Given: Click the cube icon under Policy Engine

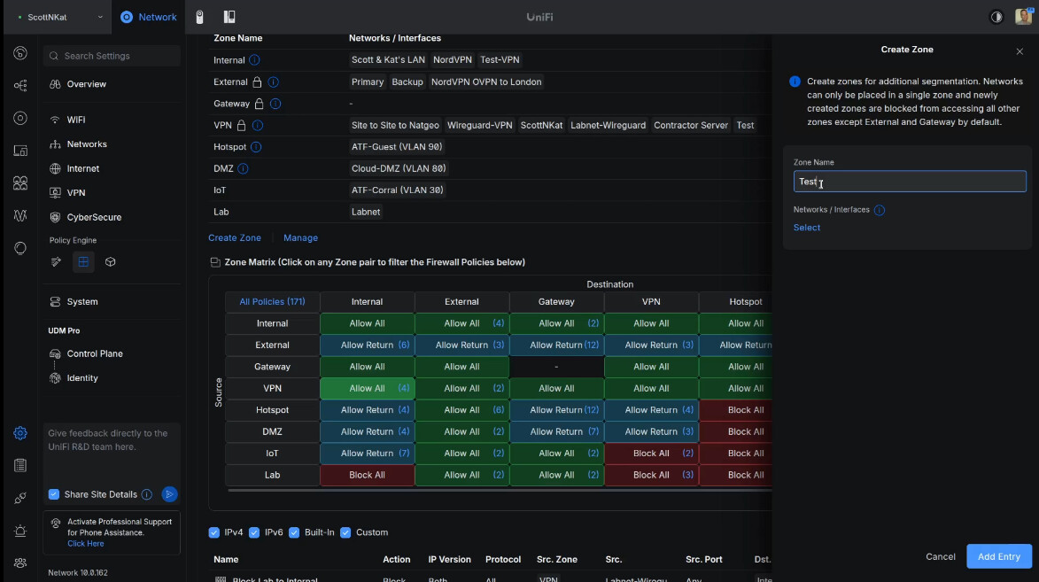Looking at the screenshot, I should pos(111,262).
